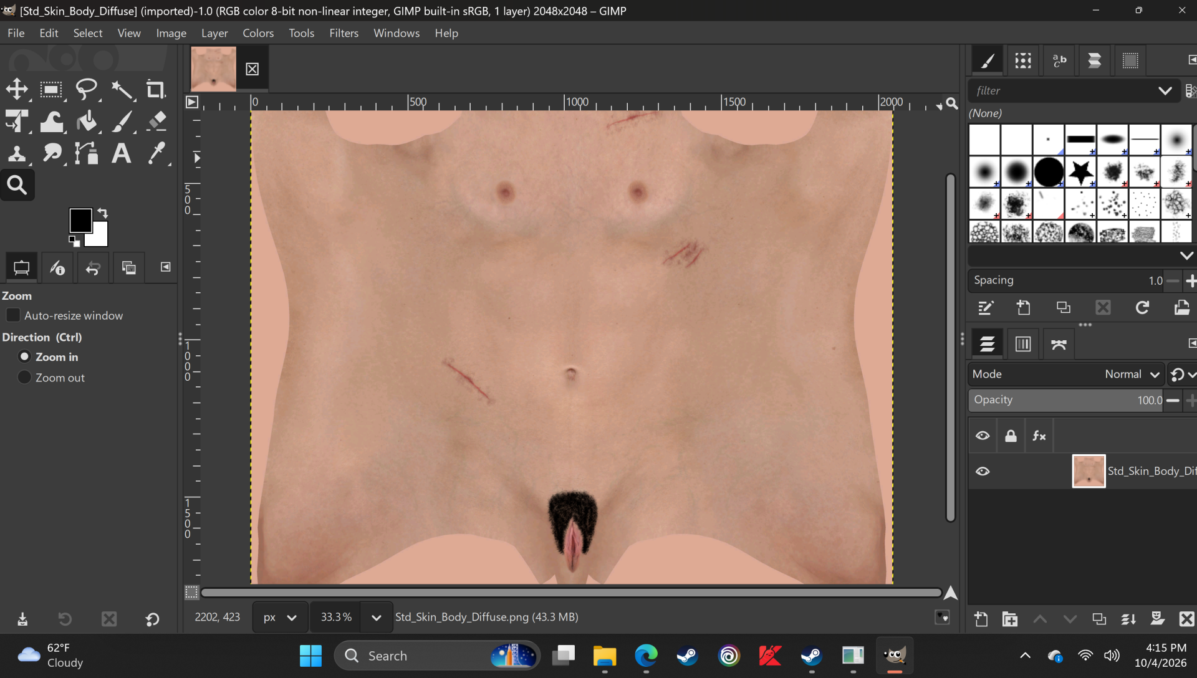Switch to the Patterns tab
Image resolution: width=1197 pixels, height=678 pixels.
point(1023,60)
